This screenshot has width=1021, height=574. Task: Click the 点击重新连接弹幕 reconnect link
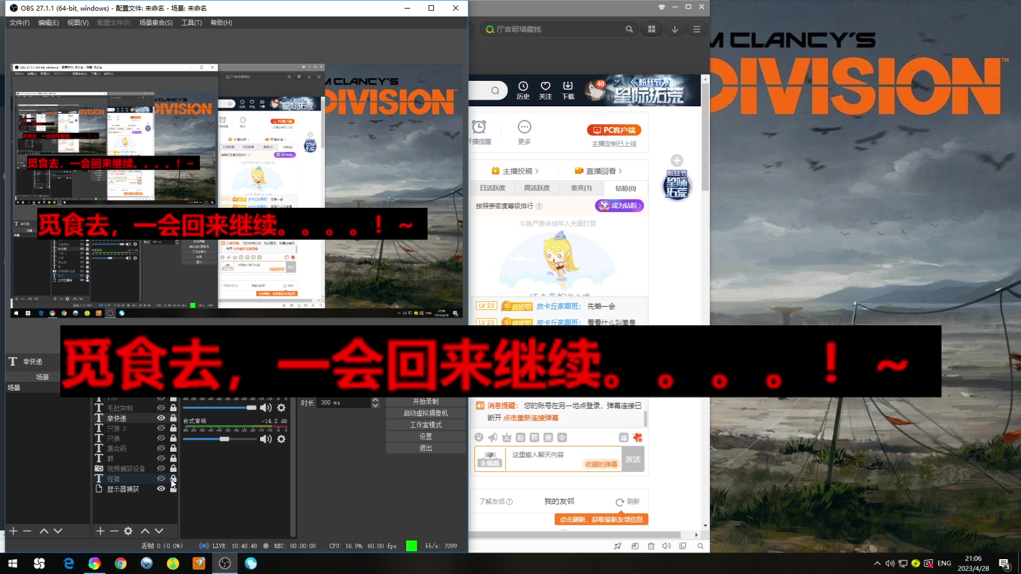tap(531, 418)
